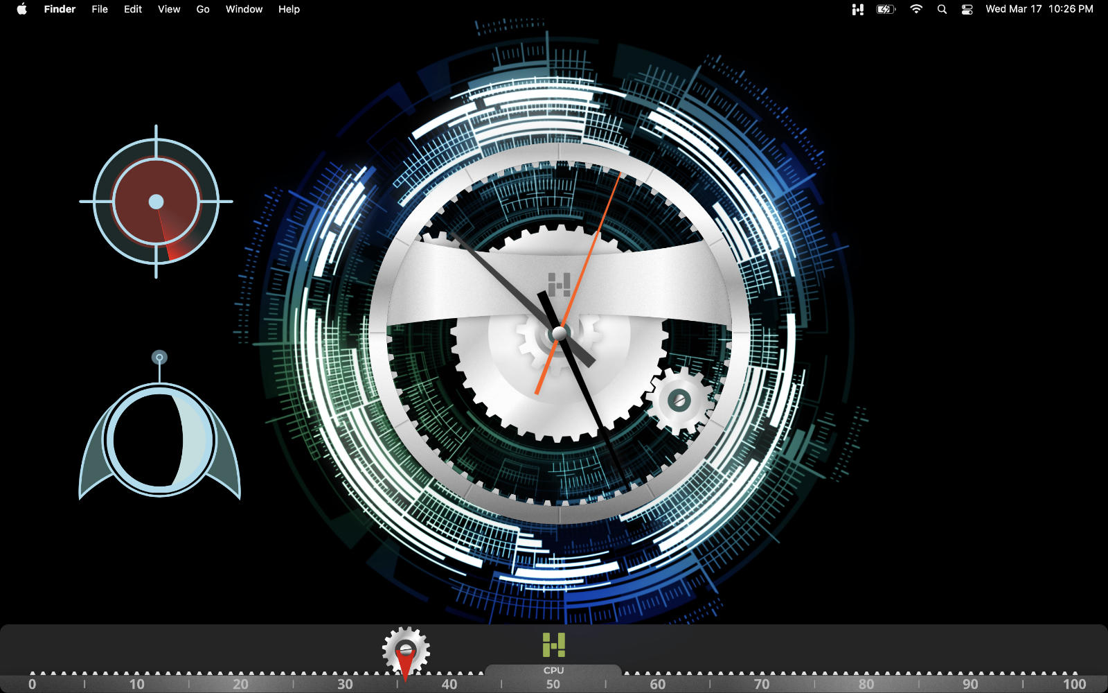Open the Wi-Fi menu
The height and width of the screenshot is (693, 1108).
click(916, 9)
